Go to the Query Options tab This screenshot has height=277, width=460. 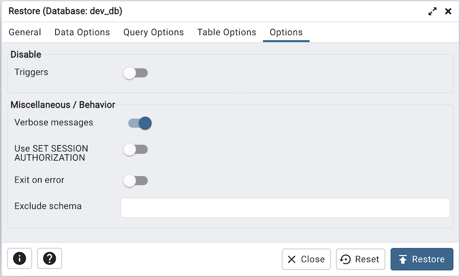tap(154, 32)
